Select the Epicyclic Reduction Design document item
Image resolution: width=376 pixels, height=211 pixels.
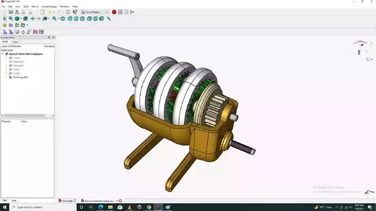tap(26, 54)
